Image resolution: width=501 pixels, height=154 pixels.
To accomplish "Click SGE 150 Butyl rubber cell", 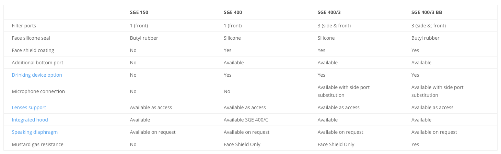I will coord(144,38).
